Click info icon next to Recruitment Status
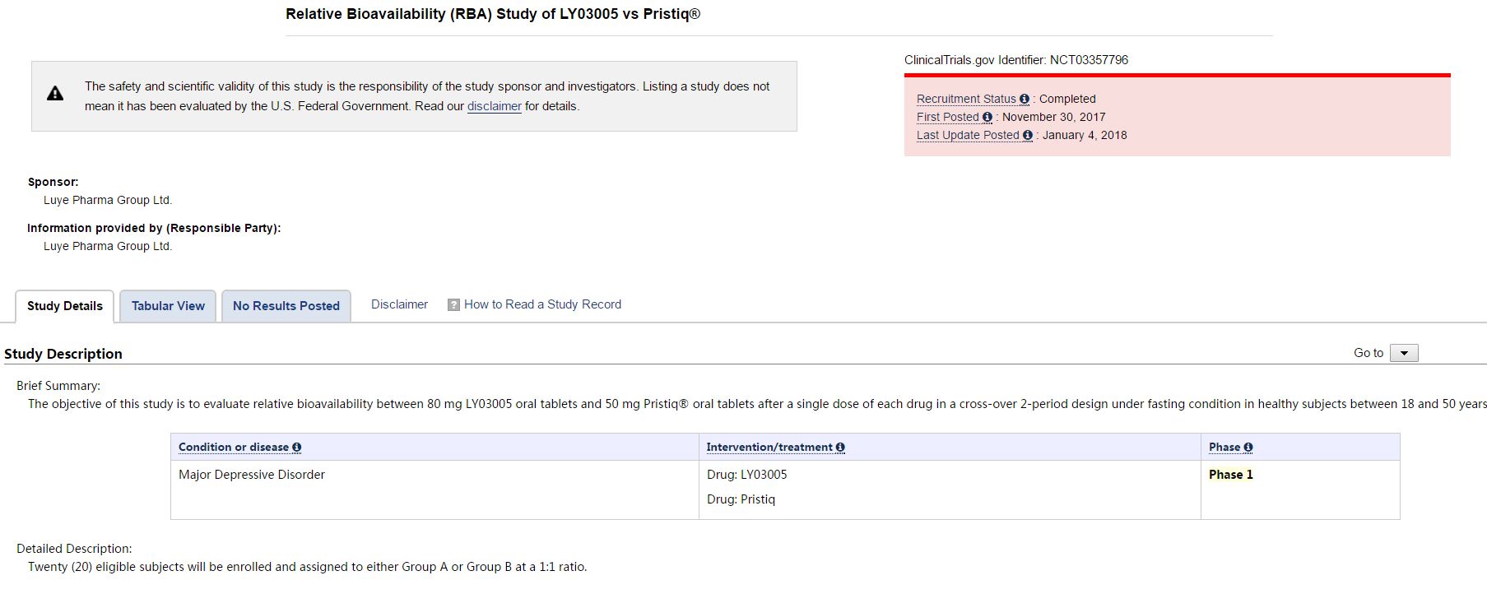Image resolution: width=1487 pixels, height=594 pixels. [x=1025, y=99]
